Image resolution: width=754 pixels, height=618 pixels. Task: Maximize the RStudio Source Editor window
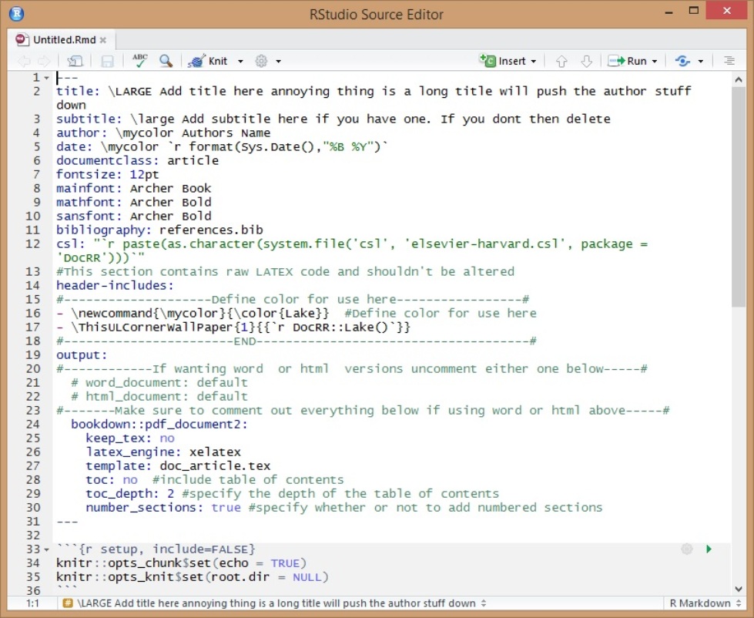click(694, 11)
